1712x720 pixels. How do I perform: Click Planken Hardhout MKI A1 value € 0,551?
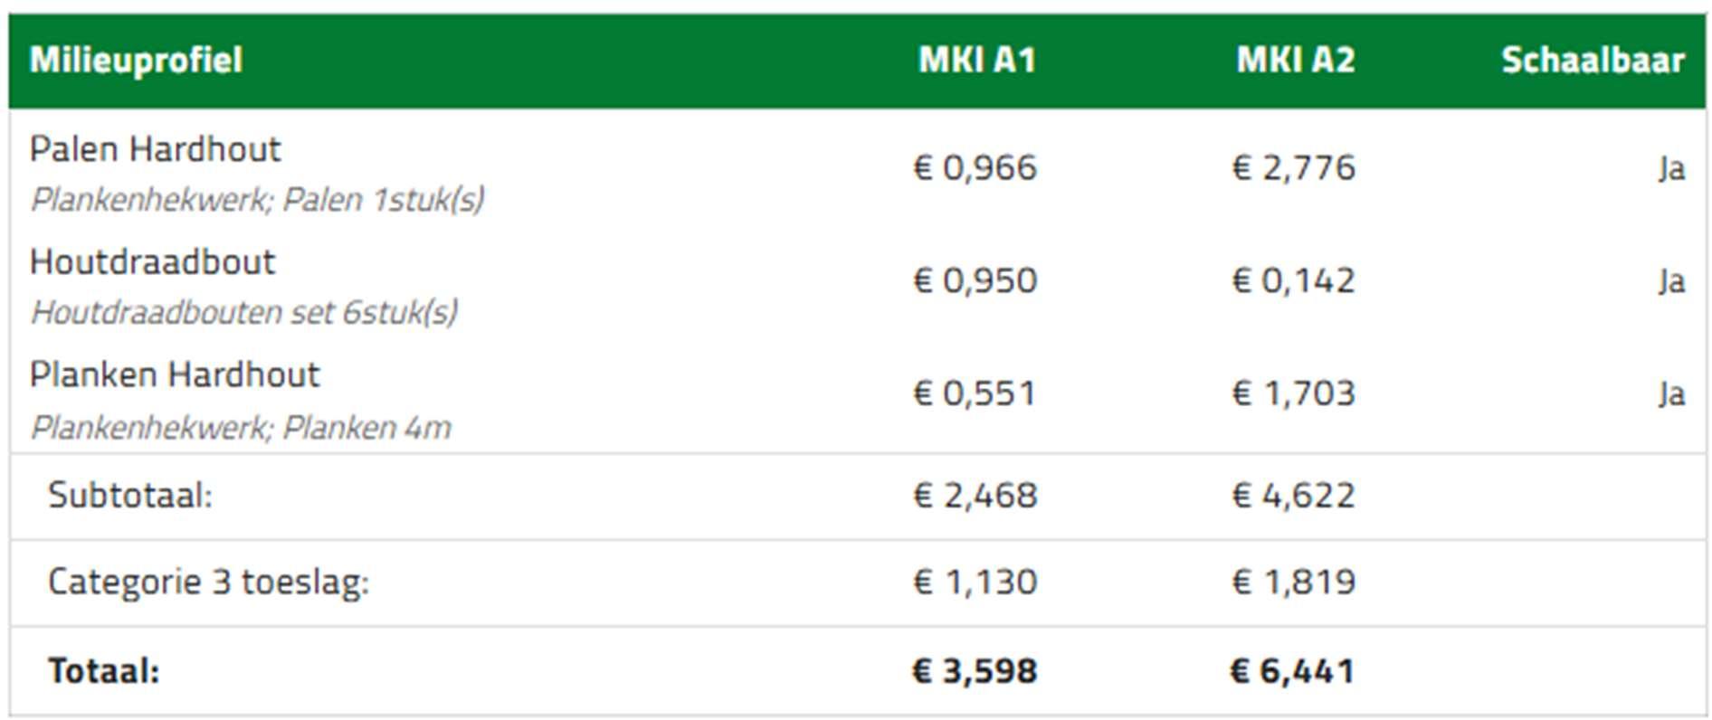(975, 393)
